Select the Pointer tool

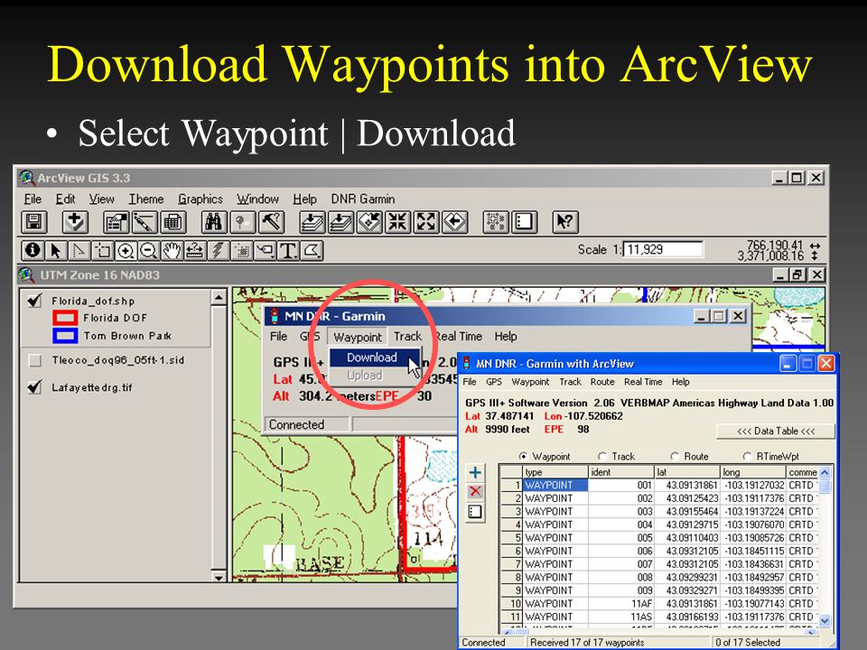(56, 250)
